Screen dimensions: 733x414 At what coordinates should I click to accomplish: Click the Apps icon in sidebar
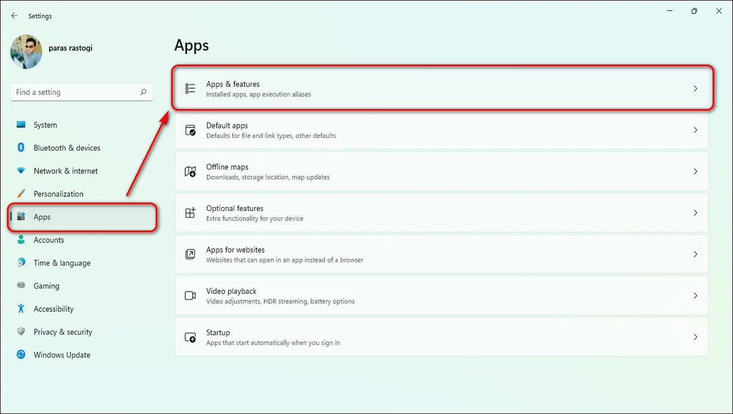click(21, 217)
